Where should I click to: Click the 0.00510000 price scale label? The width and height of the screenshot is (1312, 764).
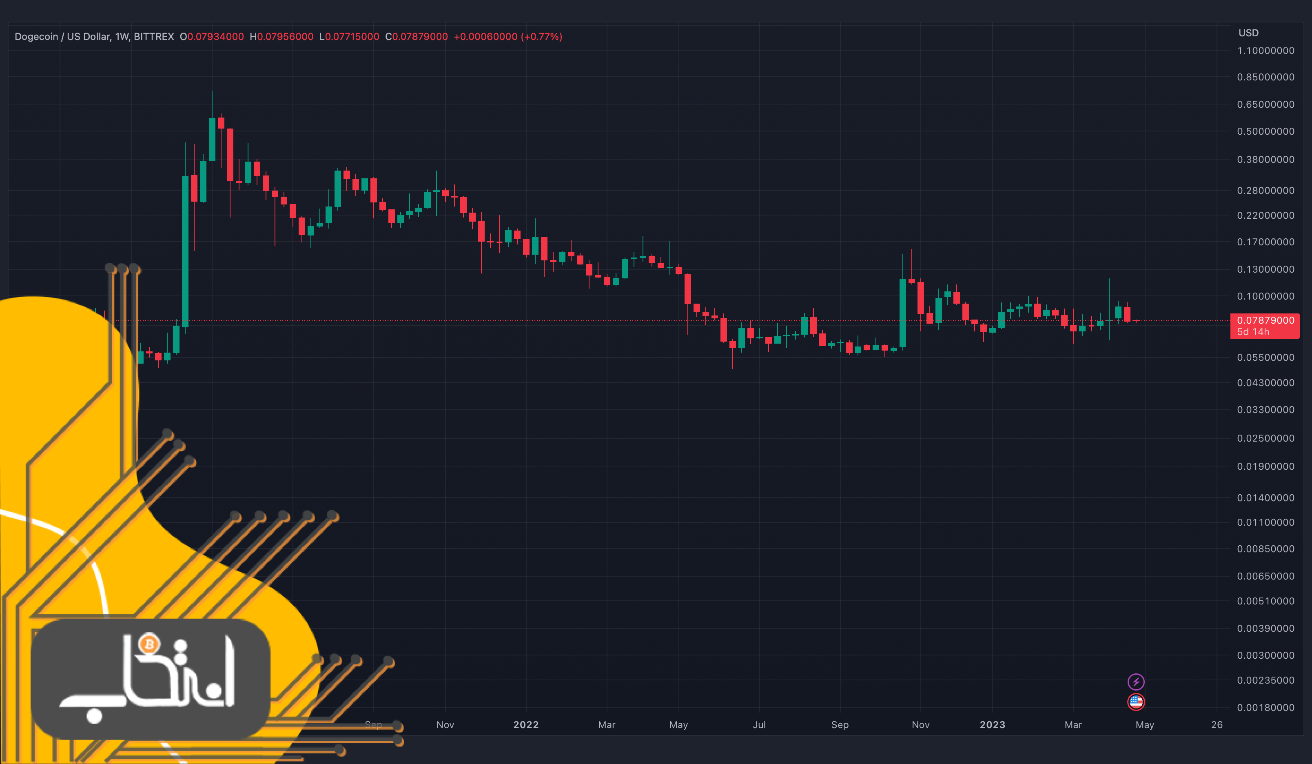tap(1265, 601)
